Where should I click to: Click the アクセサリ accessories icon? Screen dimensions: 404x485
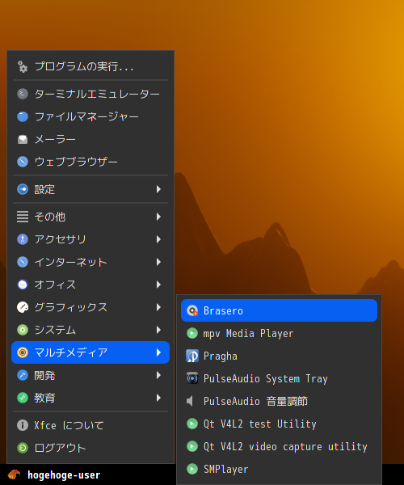pos(23,239)
